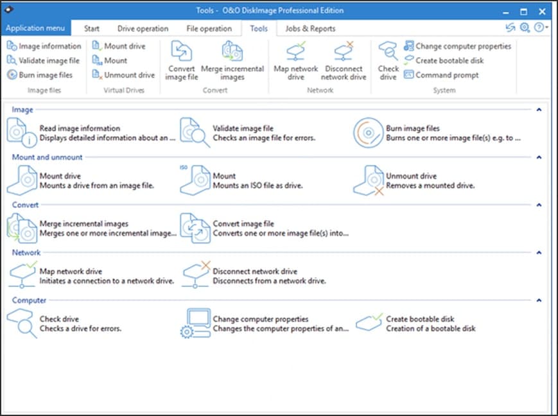The width and height of the screenshot is (558, 416).
Task: Collapse the Image section
Action: [539, 109]
